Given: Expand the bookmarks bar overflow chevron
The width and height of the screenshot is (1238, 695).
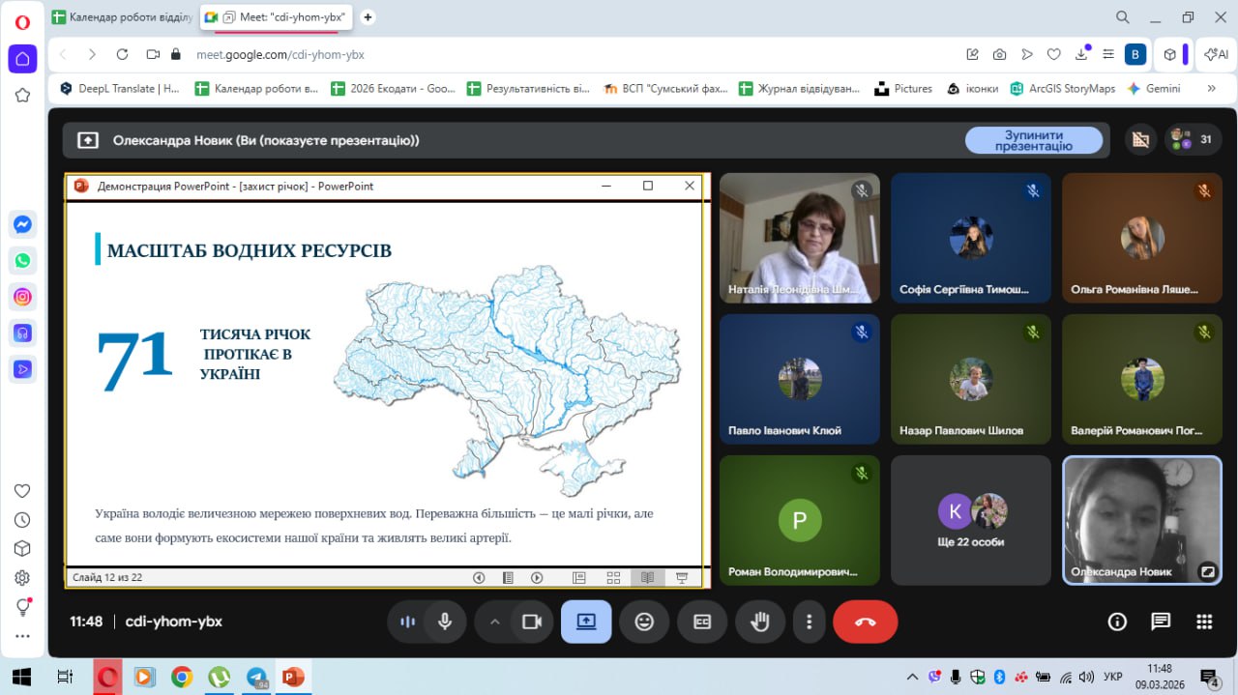Looking at the screenshot, I should point(1211,88).
